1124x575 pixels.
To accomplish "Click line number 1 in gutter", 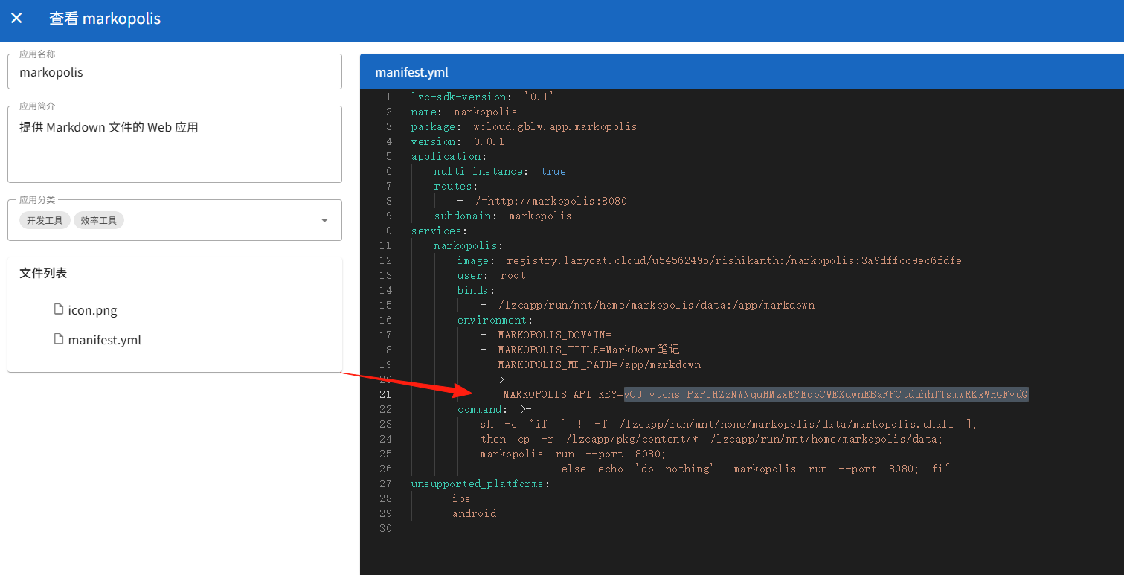I will 388,97.
